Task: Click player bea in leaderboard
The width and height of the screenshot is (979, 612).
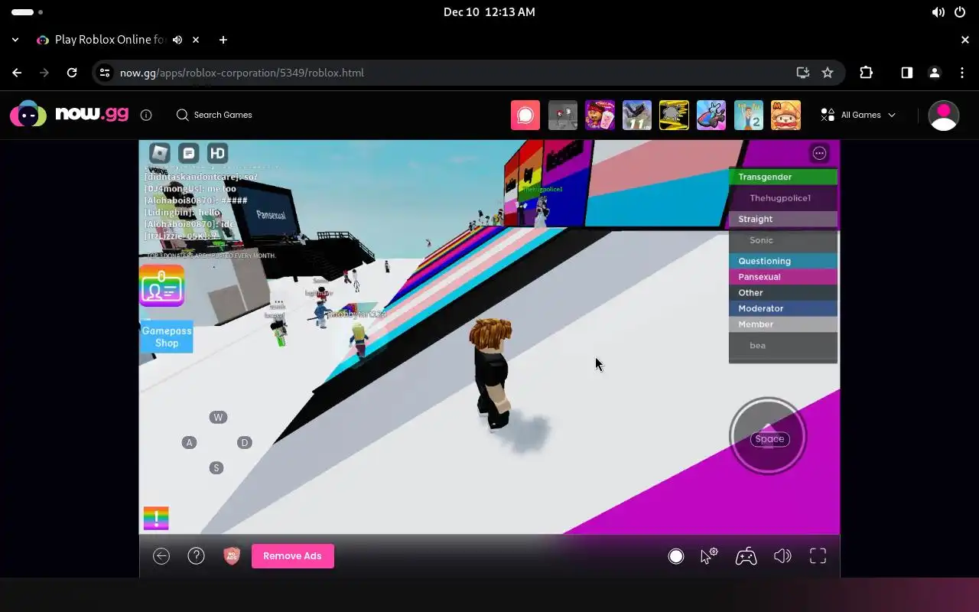Action: [x=783, y=346]
